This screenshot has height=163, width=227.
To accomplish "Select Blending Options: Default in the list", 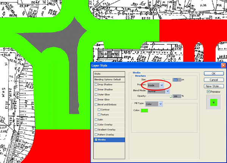I will point(109,79).
